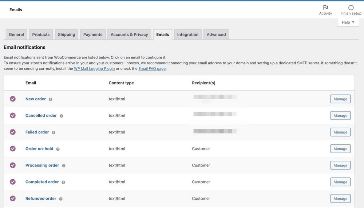The image size is (364, 208).
Task: Open the WP Mail Logging Plugin link
Action: tap(94, 69)
